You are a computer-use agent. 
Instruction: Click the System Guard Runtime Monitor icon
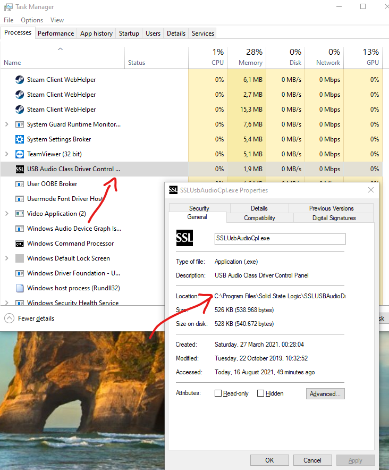[20, 124]
